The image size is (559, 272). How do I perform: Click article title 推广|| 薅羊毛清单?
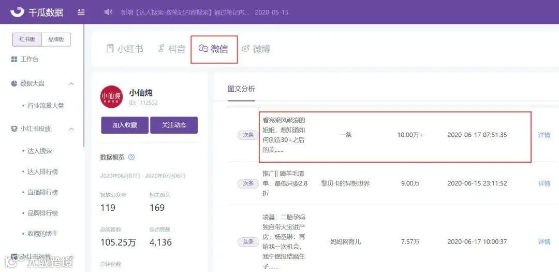pyautogui.click(x=285, y=183)
